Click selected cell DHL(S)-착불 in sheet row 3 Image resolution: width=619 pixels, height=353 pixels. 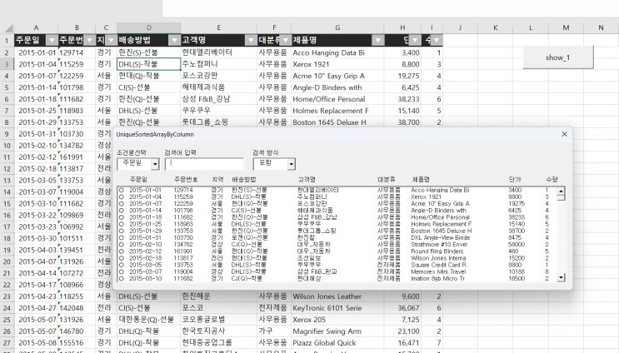click(149, 64)
